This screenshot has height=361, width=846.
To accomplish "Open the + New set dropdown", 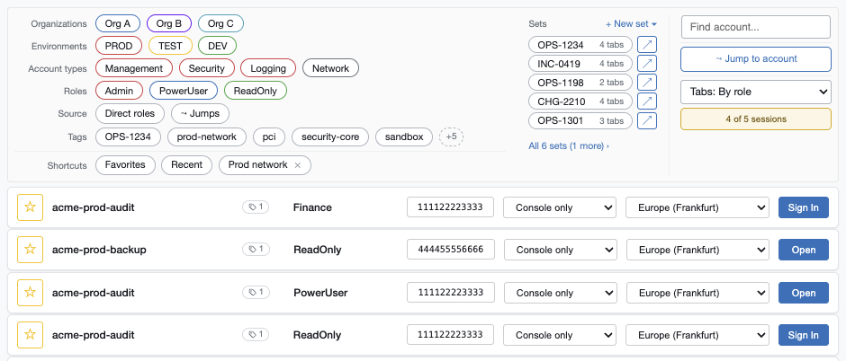I will (631, 23).
